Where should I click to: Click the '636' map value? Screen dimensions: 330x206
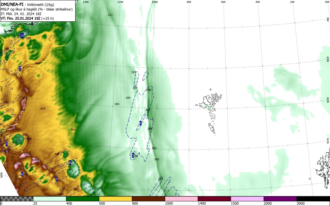pyautogui.click(x=29, y=38)
